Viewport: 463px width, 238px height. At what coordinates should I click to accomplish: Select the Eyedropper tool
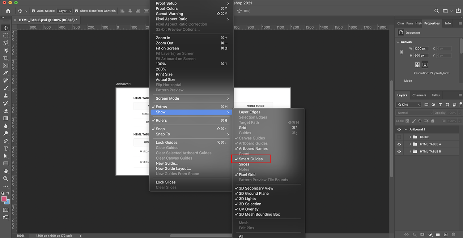[5, 73]
